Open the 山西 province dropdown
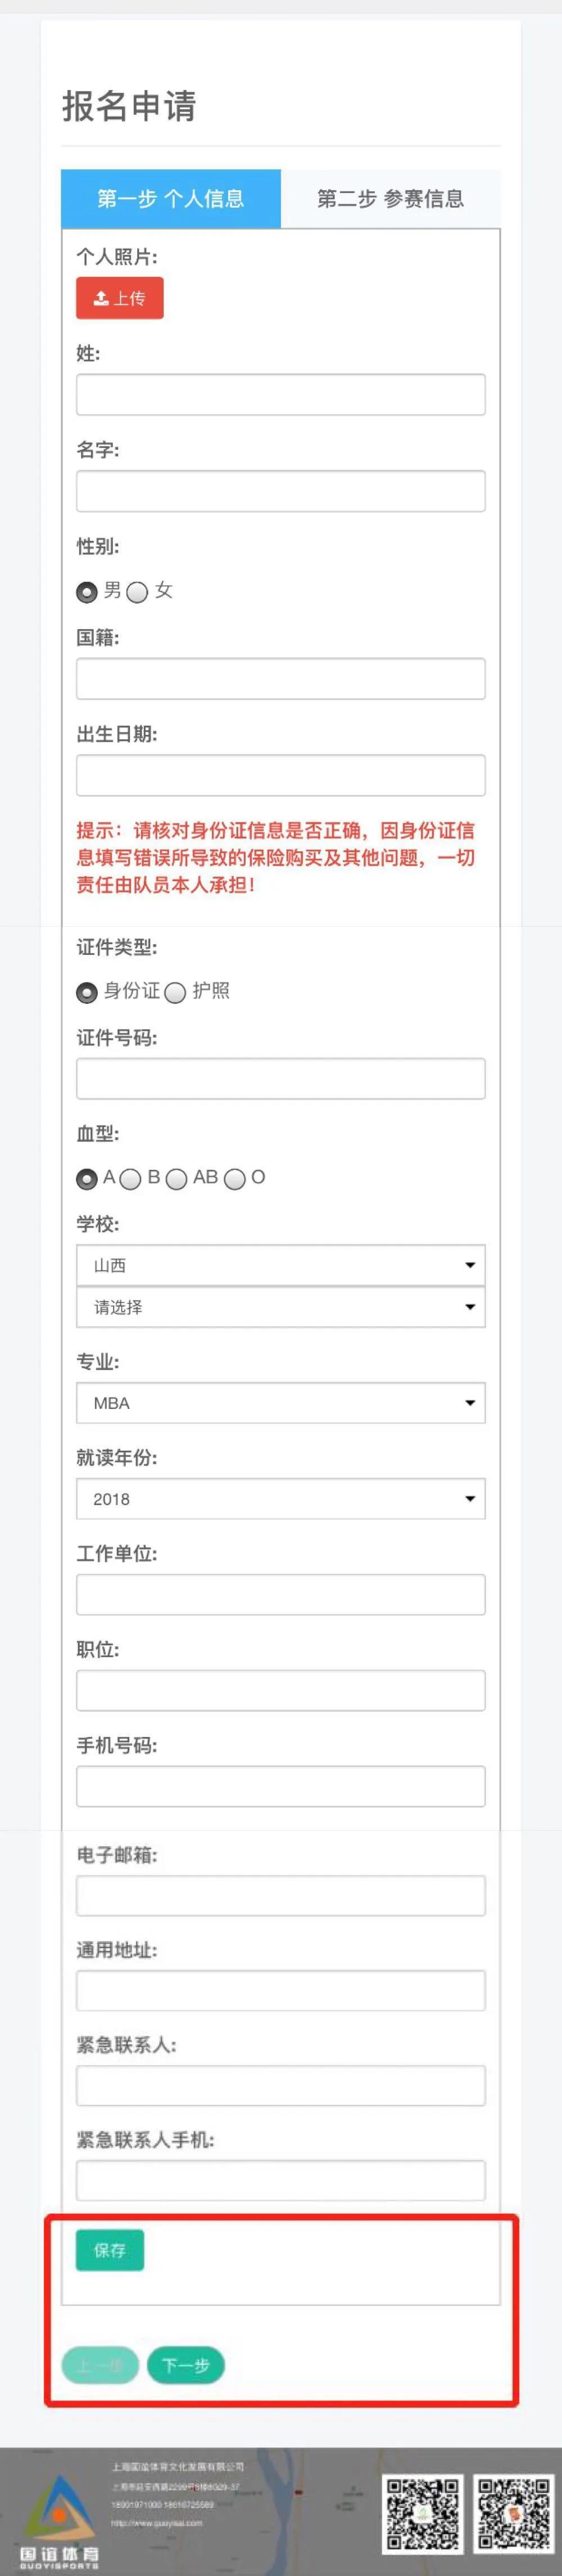This screenshot has width=562, height=2576. [x=280, y=1265]
